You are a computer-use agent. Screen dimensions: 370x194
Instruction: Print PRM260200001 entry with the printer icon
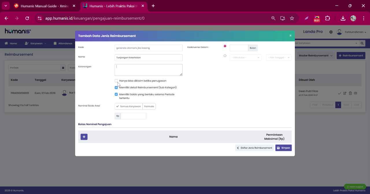tap(356, 93)
